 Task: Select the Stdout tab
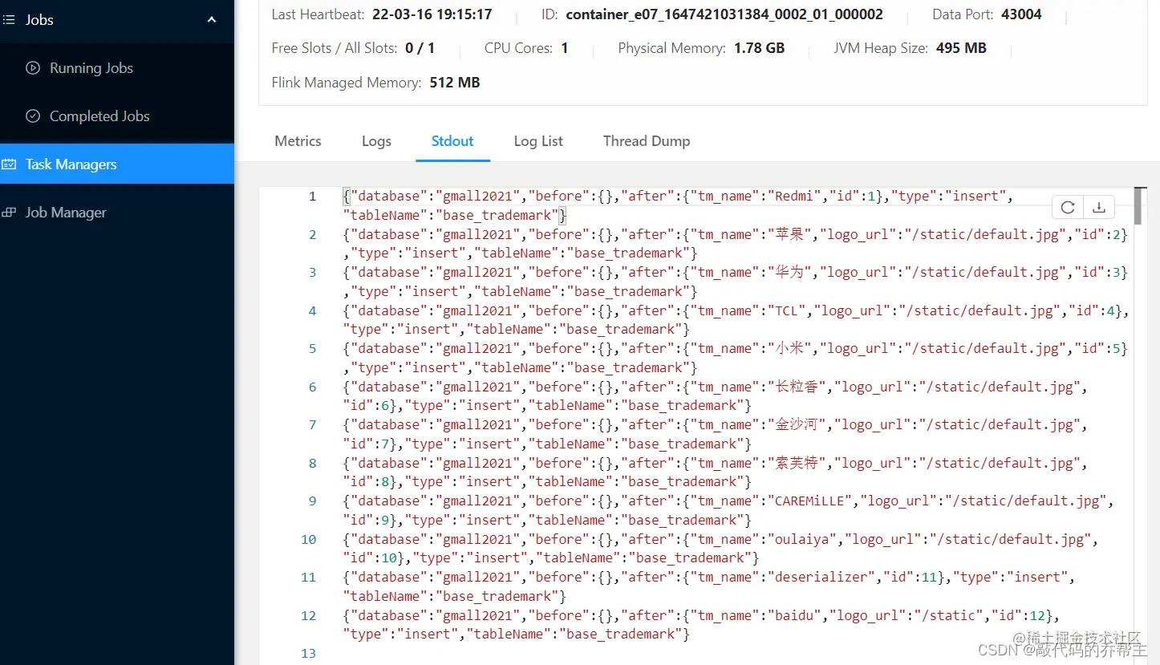point(452,141)
